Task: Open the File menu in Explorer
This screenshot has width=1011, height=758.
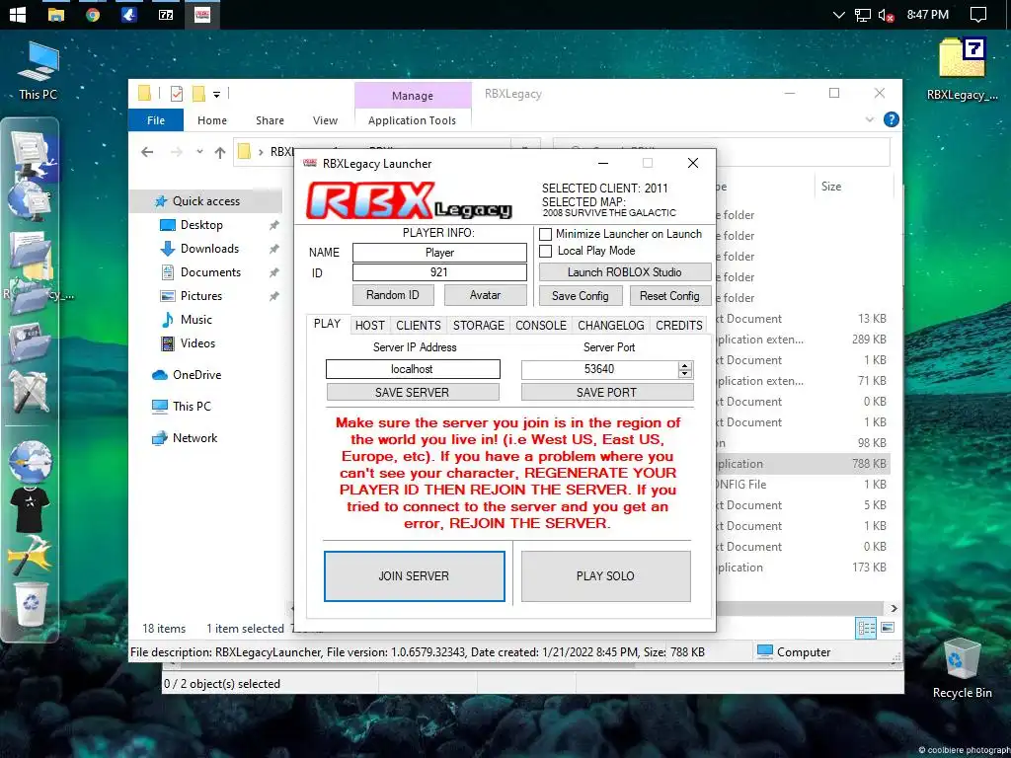Action: click(155, 120)
